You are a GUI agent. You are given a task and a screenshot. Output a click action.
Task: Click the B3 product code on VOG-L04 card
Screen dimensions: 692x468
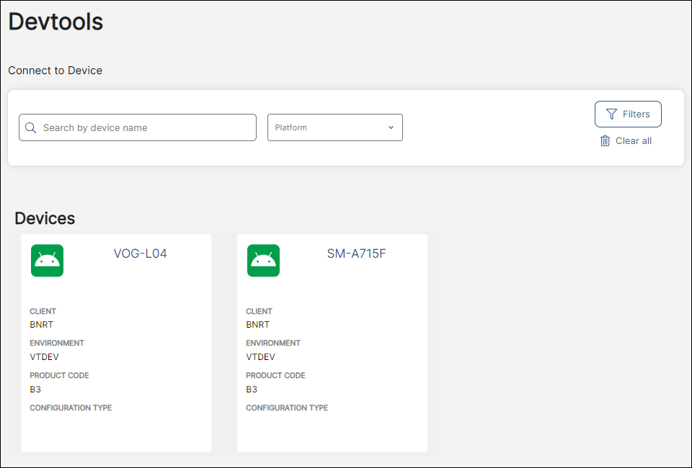click(x=35, y=390)
